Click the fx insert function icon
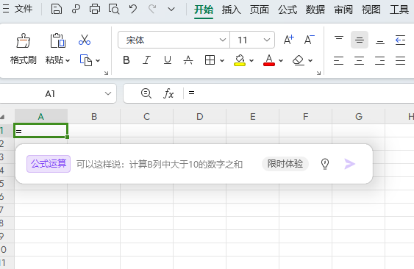 (168, 93)
